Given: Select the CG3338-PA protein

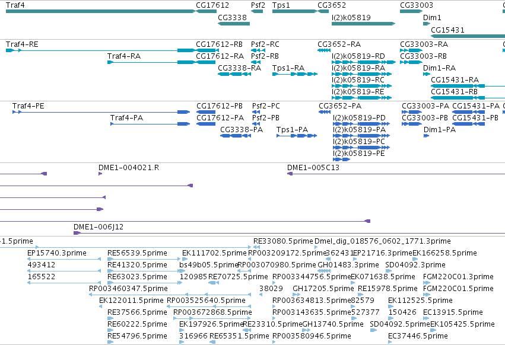Looking at the screenshot, I should coord(236,136).
